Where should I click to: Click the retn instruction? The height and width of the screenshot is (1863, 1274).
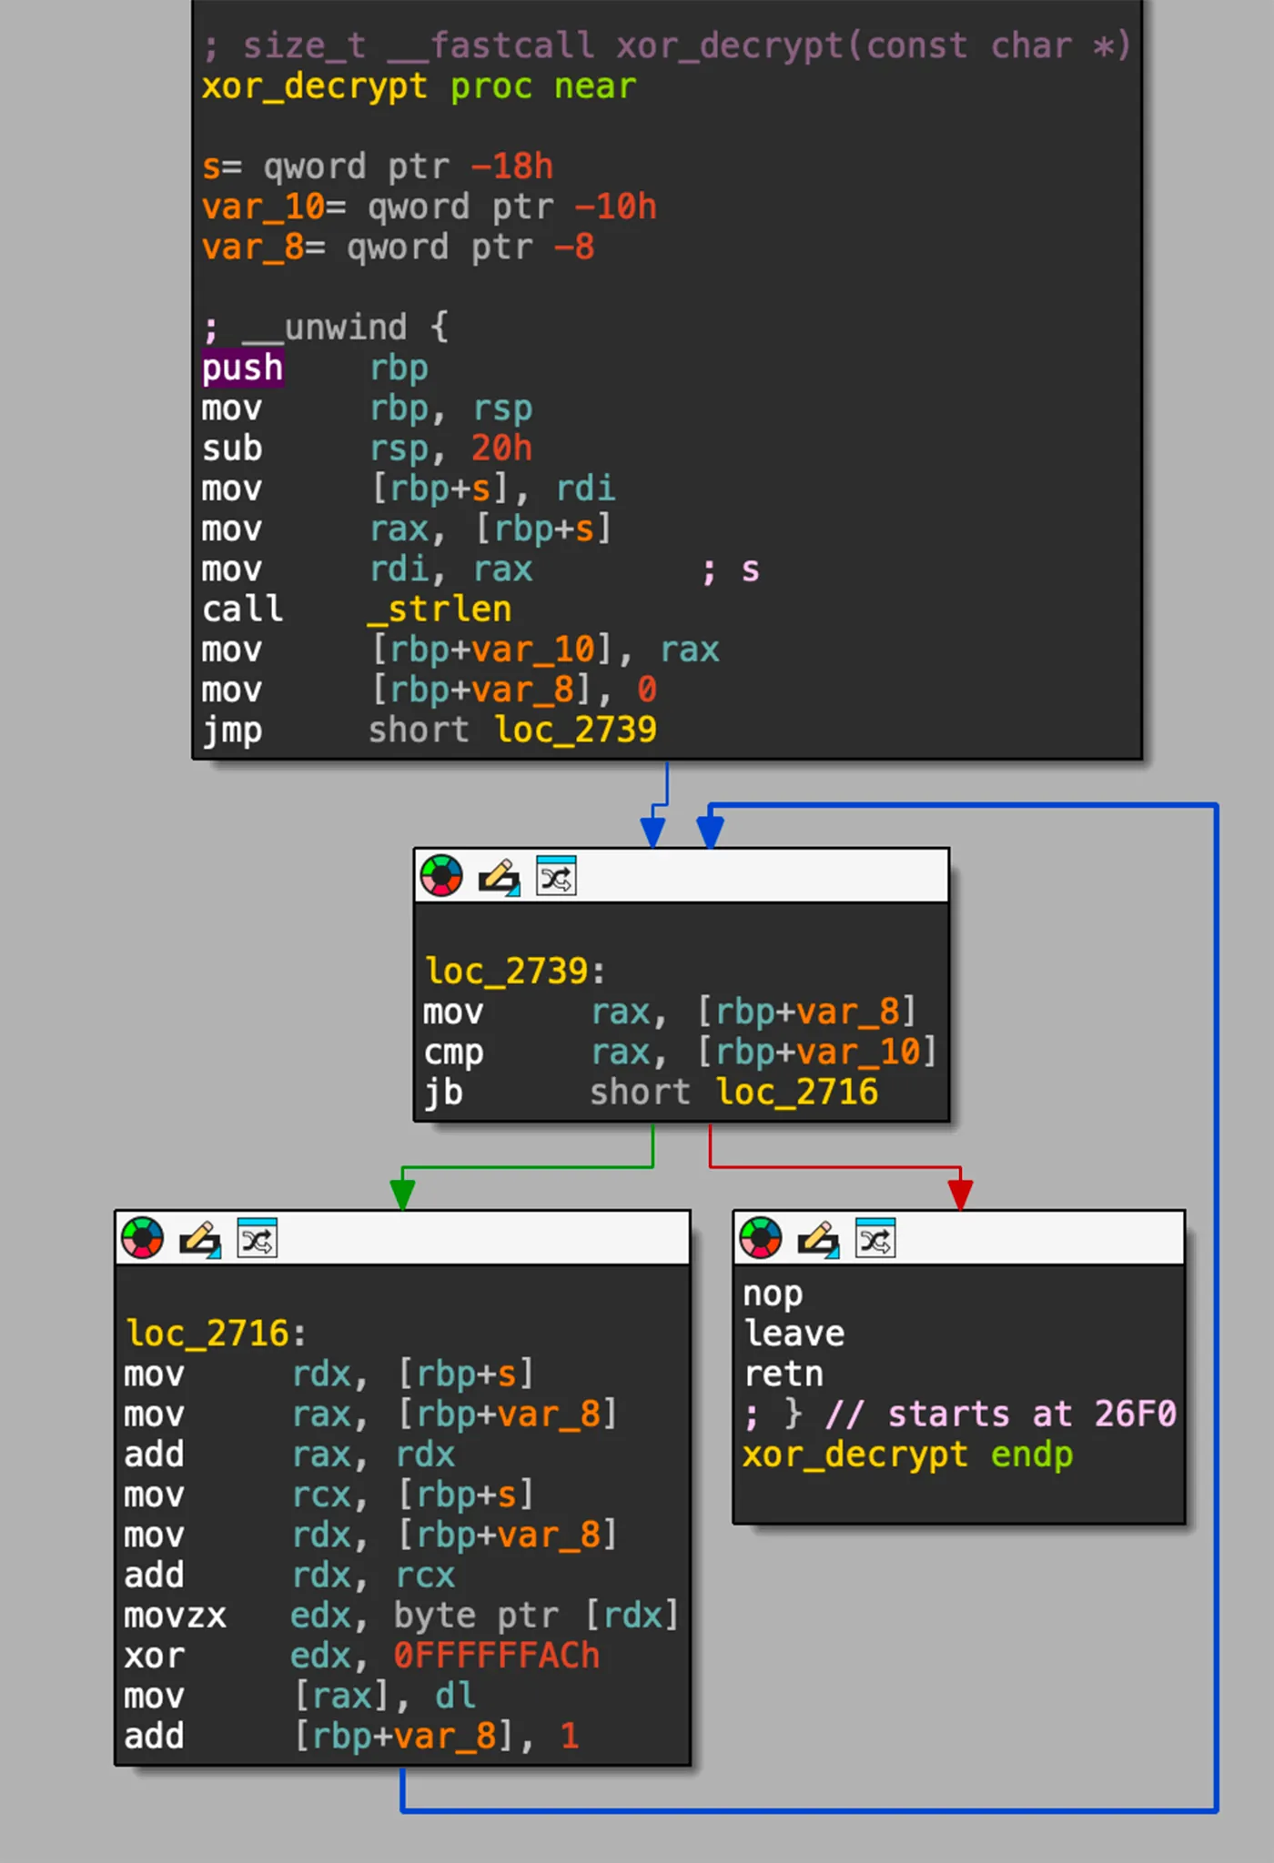784,1374
